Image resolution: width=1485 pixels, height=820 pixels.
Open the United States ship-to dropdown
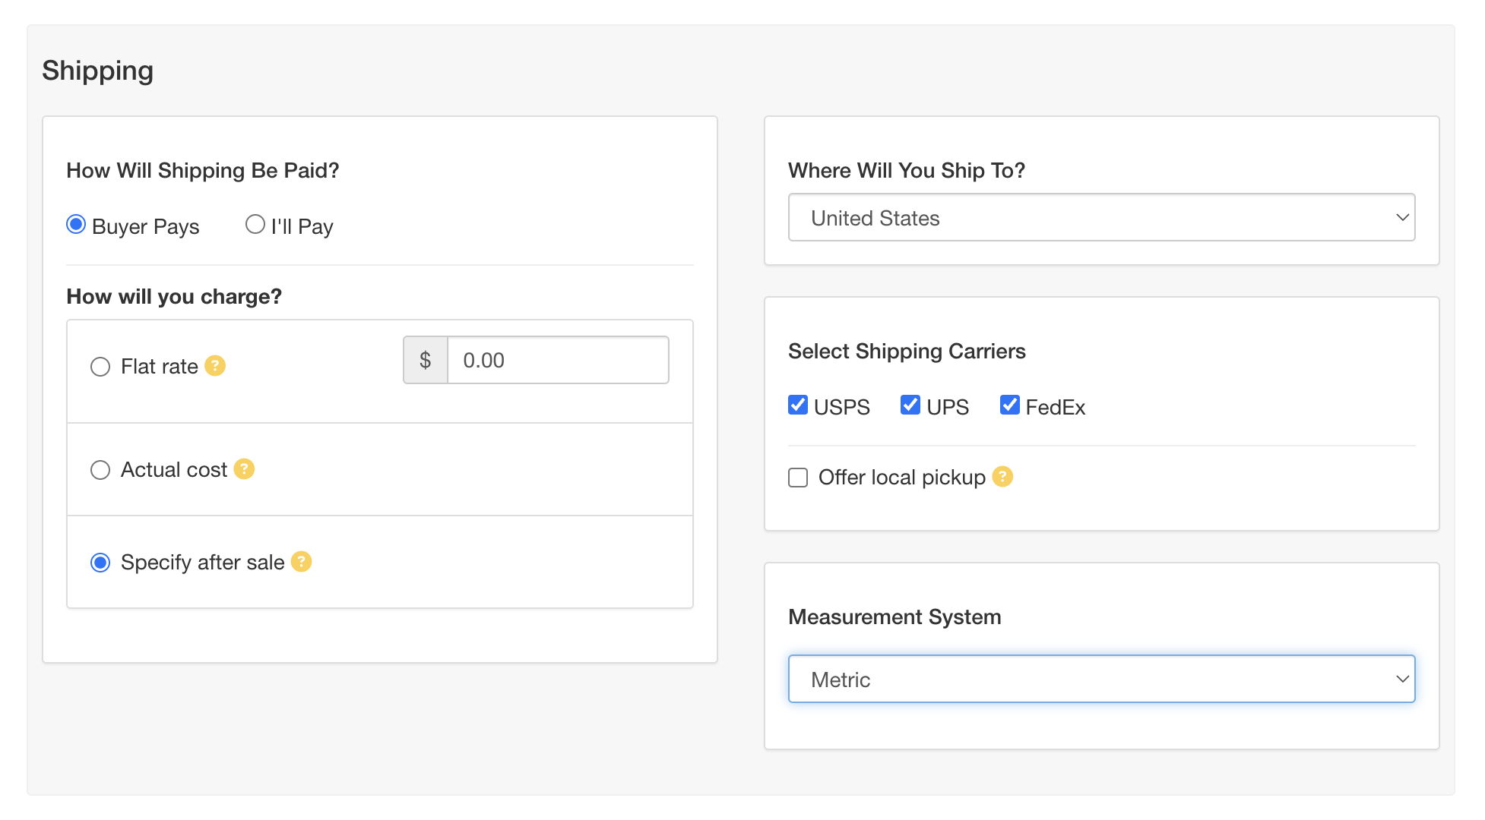(1102, 218)
